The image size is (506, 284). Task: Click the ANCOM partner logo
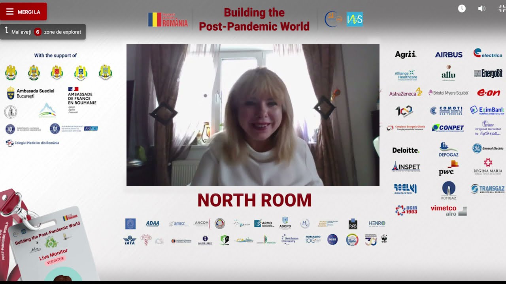pyautogui.click(x=202, y=224)
